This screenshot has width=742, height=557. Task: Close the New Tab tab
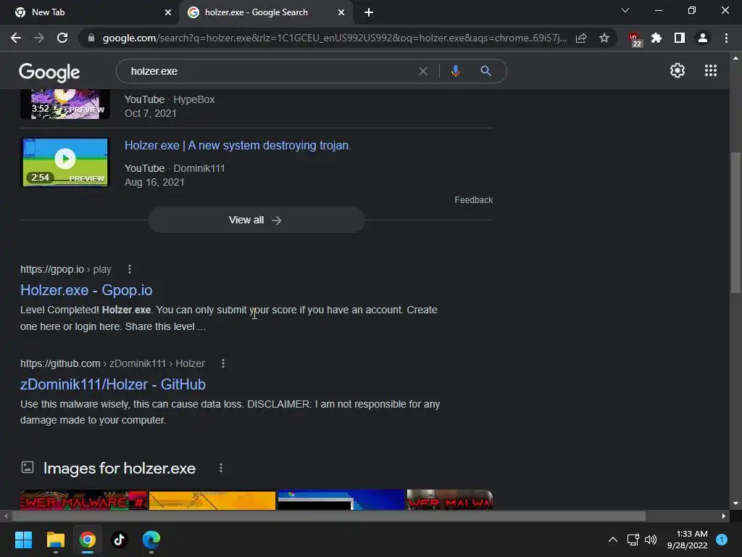[x=168, y=12]
